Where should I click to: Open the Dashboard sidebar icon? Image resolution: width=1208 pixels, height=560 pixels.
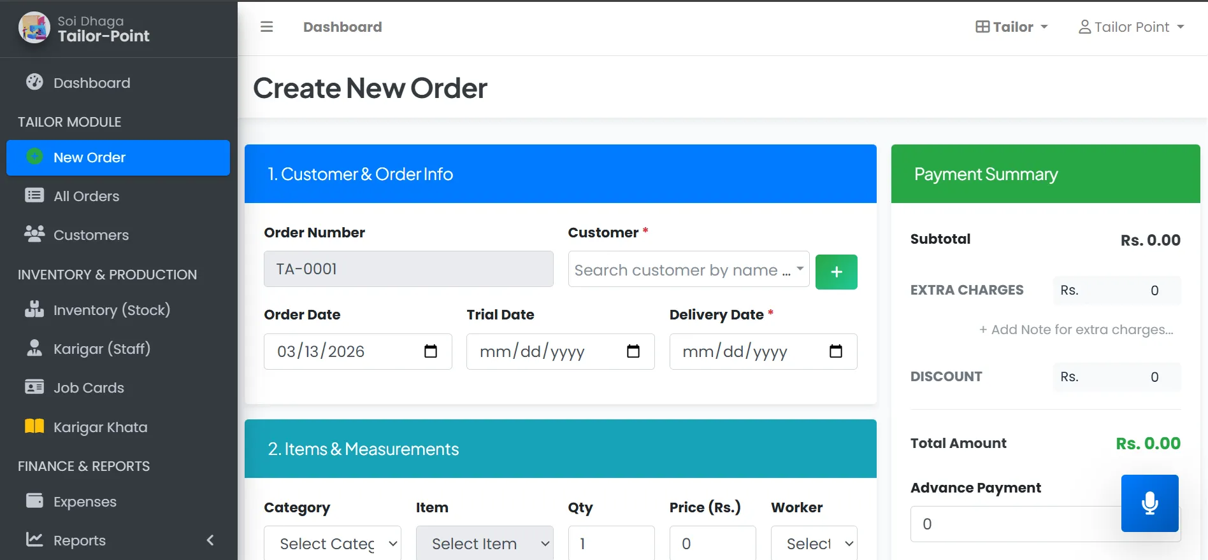click(x=34, y=82)
